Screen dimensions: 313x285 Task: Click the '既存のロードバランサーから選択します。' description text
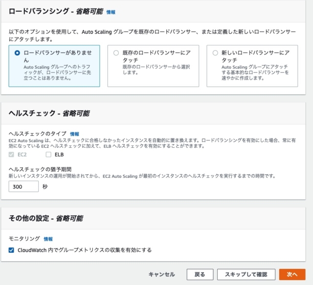(x=156, y=69)
